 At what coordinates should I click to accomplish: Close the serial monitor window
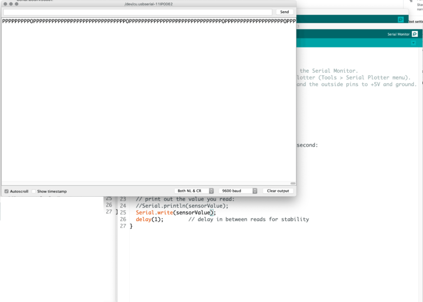[x=6, y=4]
